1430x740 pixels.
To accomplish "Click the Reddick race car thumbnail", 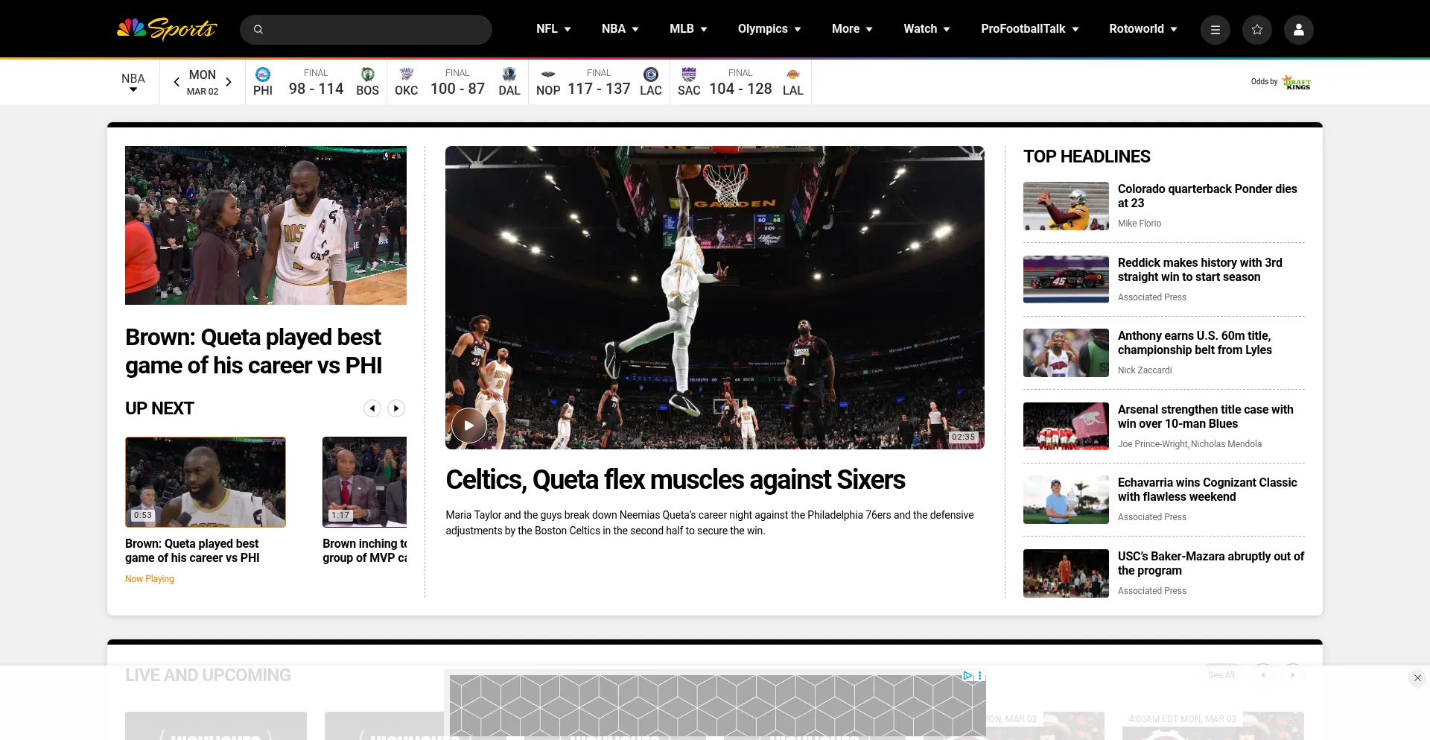I will (1066, 279).
